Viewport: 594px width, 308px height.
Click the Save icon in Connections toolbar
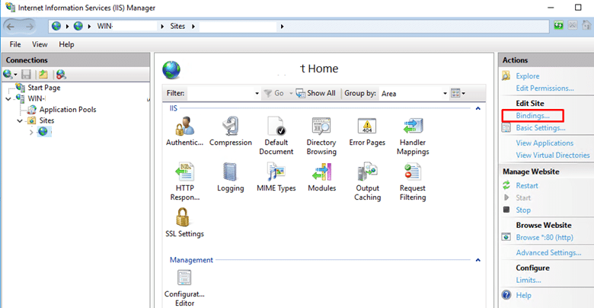point(26,75)
